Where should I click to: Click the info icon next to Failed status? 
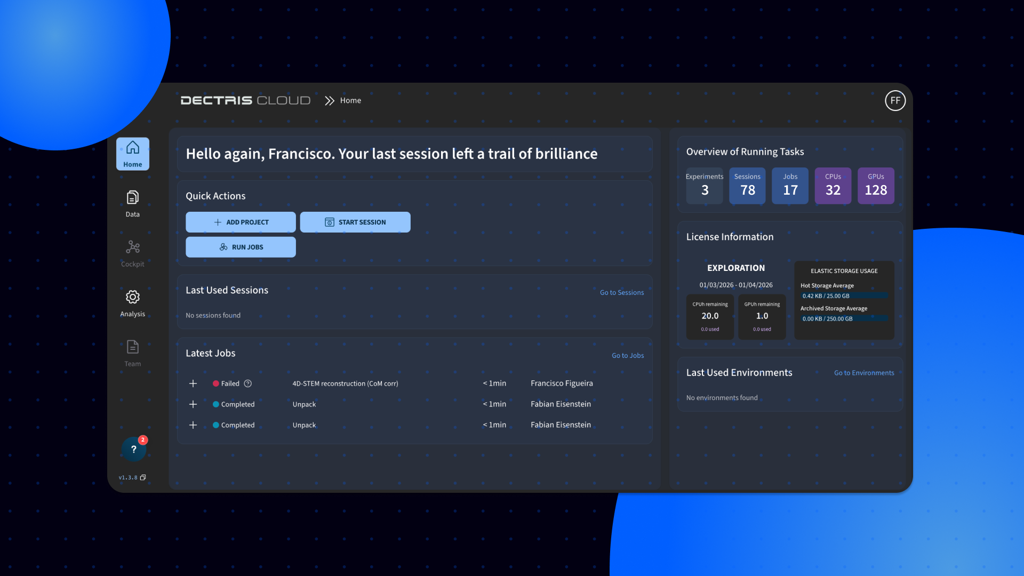[248, 383]
